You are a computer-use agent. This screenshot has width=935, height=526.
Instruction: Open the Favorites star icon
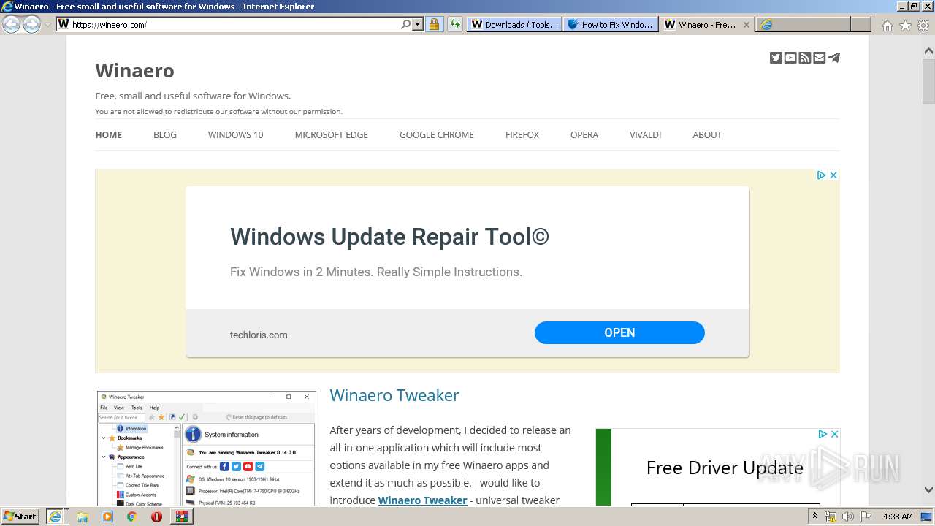905,26
